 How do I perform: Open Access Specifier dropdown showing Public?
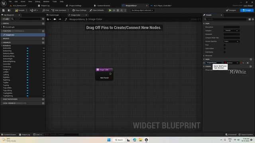(x=231, y=41)
